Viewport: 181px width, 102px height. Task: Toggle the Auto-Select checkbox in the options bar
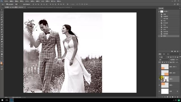coord(7,4)
